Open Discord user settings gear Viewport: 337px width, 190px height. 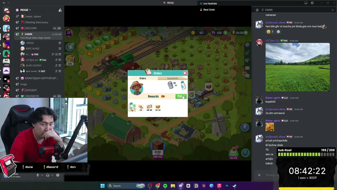pos(58,175)
